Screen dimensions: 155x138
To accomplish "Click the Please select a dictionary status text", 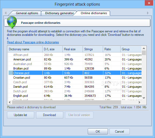I will [31, 107].
